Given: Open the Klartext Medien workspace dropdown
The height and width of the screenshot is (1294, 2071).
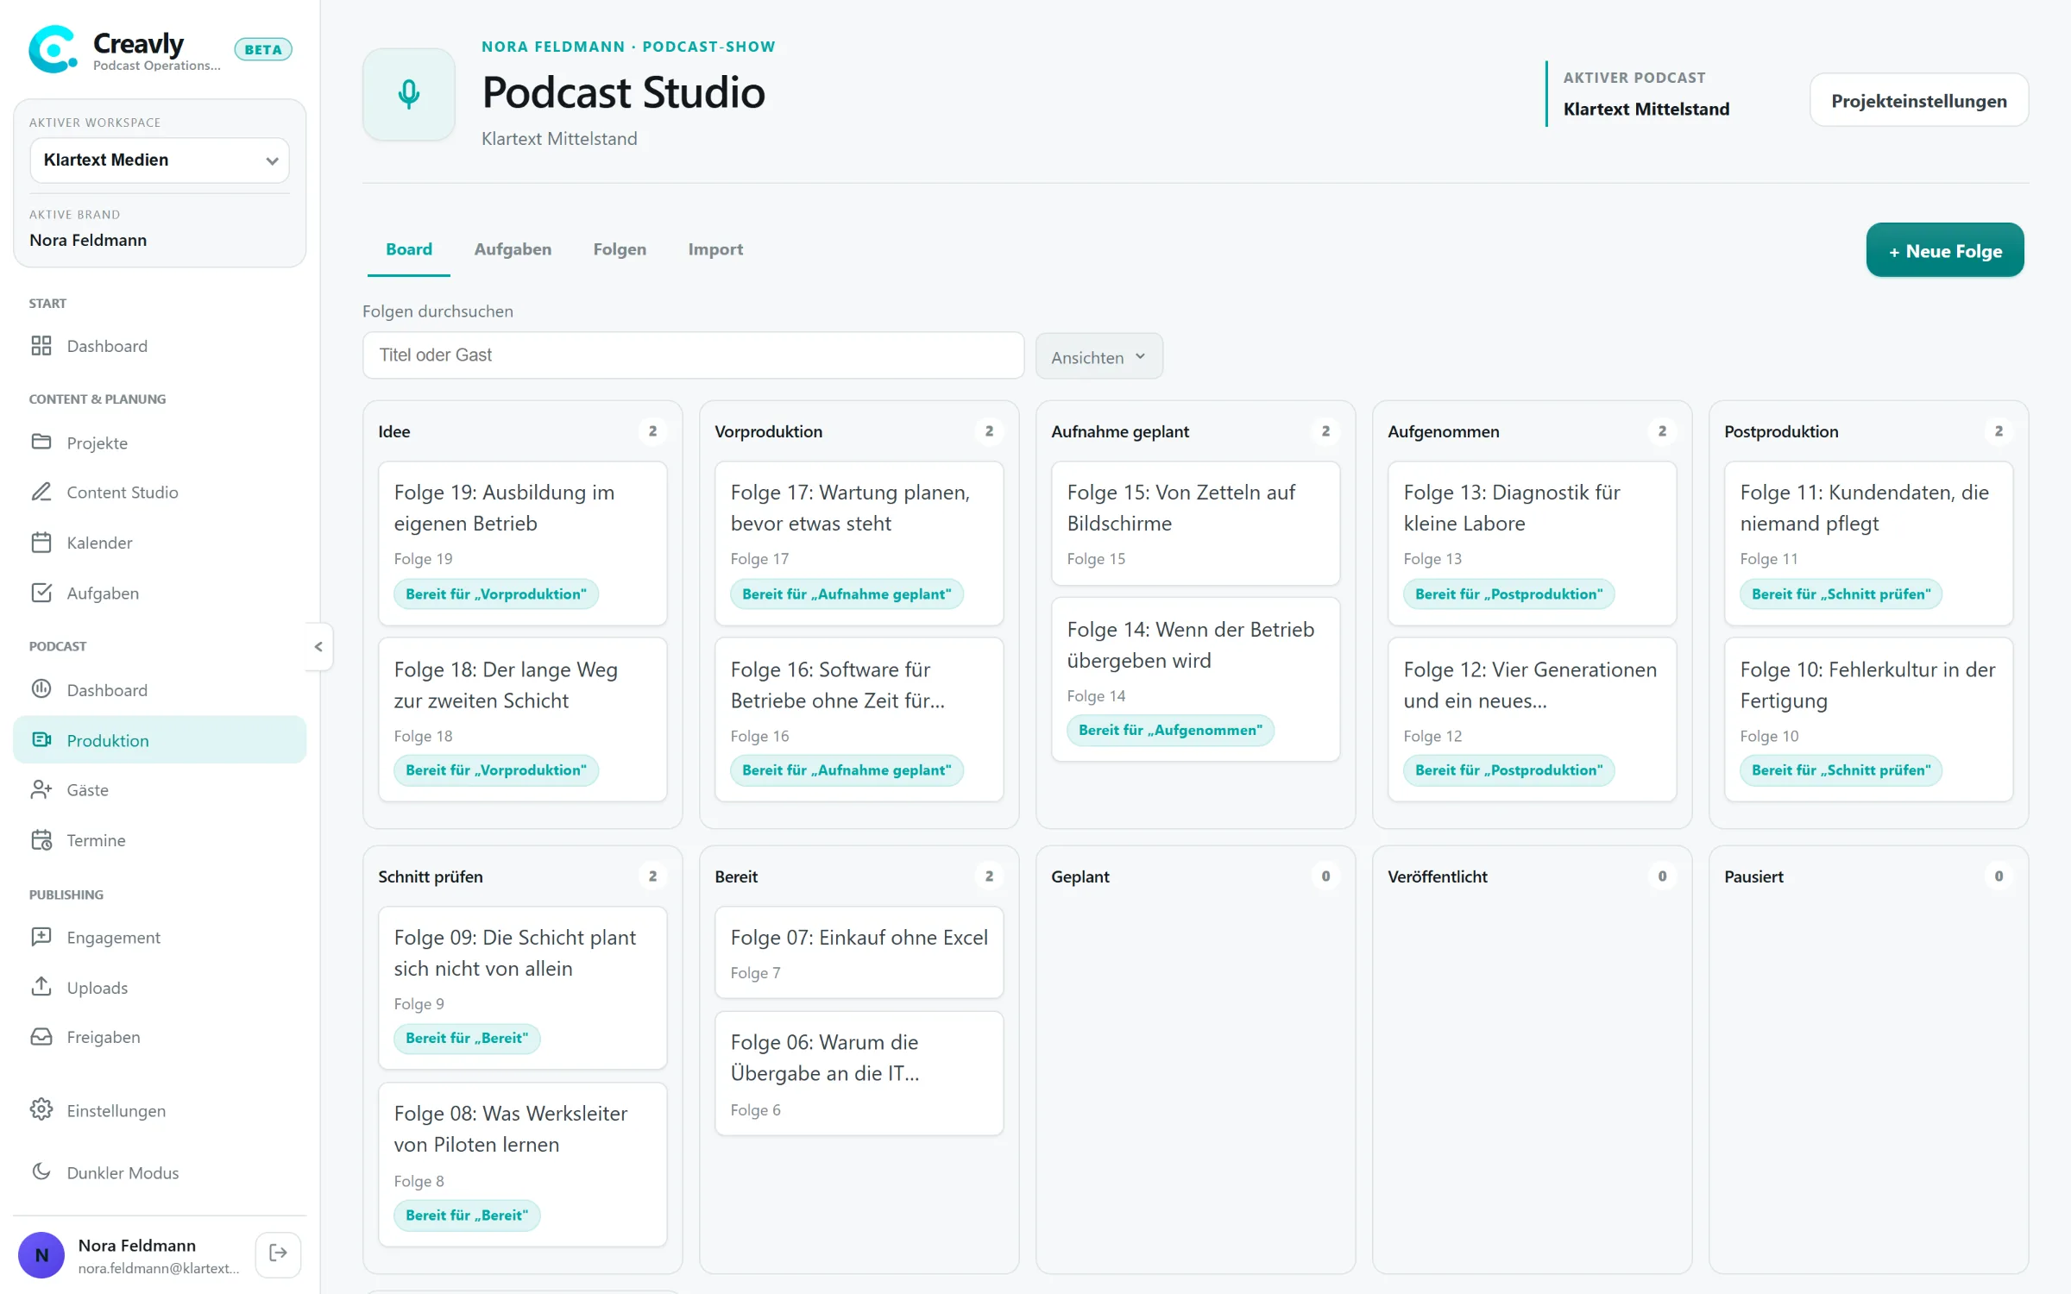Looking at the screenshot, I should 160,160.
